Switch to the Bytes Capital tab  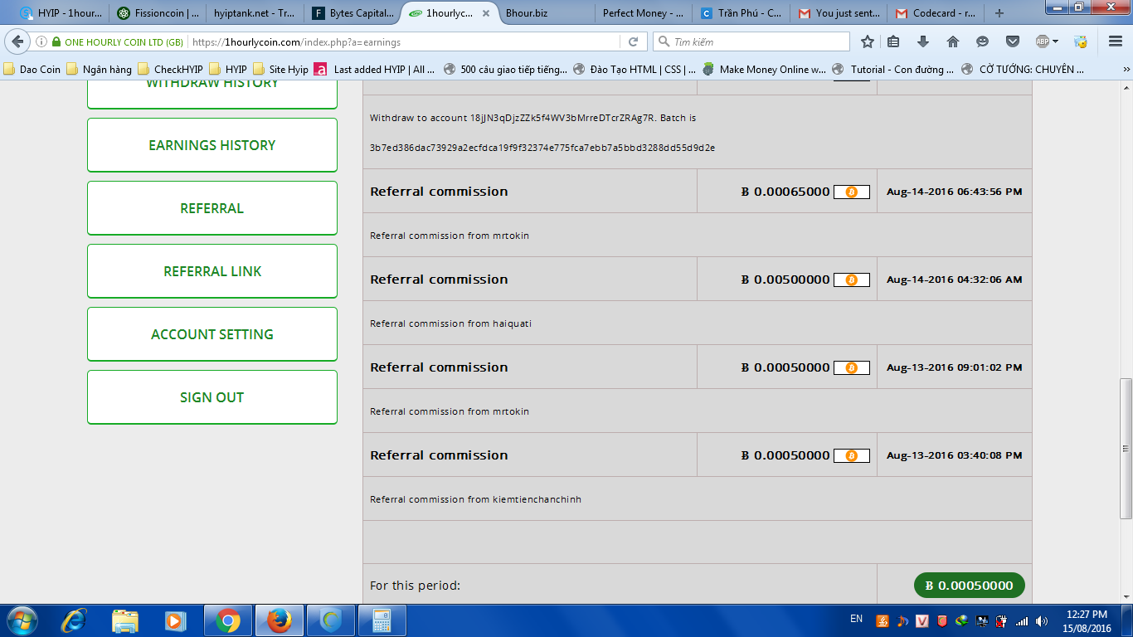coord(352,13)
